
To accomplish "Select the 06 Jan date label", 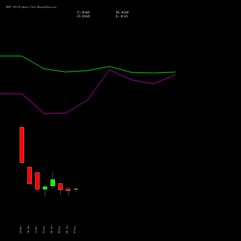I will (67, 229).
